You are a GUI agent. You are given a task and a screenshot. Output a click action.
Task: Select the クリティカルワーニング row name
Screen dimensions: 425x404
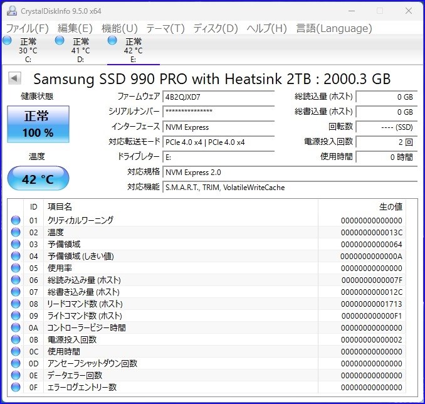pos(80,220)
